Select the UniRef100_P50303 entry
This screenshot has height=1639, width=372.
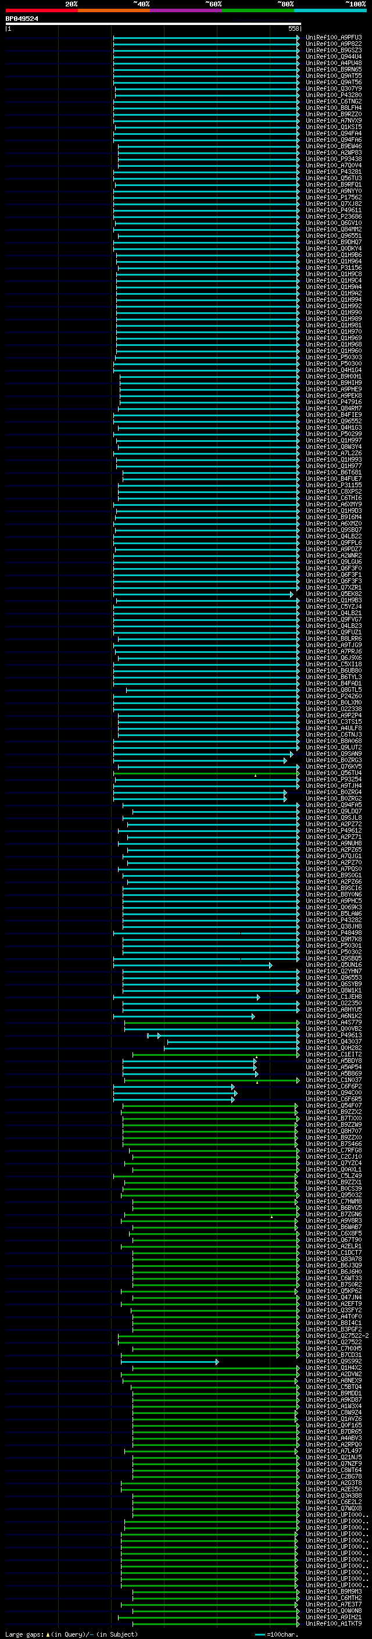click(x=333, y=358)
